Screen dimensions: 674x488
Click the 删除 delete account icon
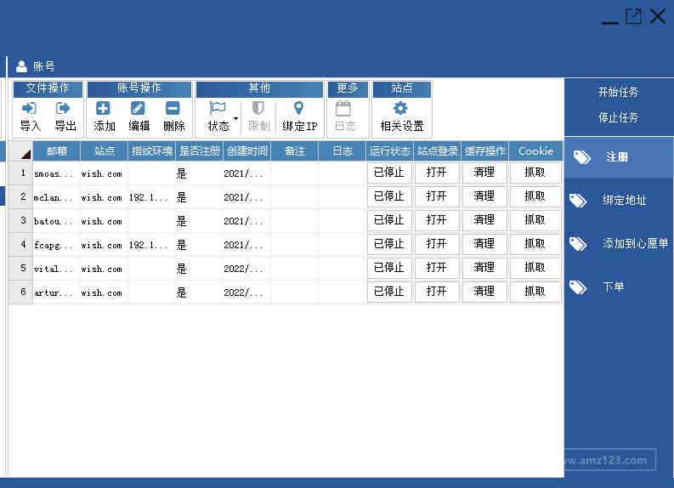173,108
